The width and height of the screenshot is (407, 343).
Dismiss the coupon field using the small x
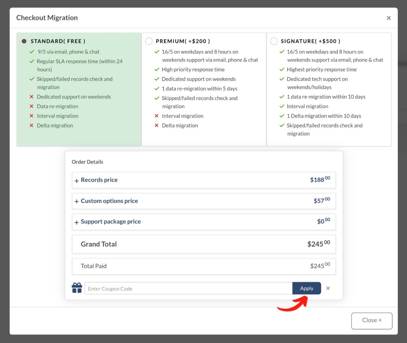click(x=328, y=288)
